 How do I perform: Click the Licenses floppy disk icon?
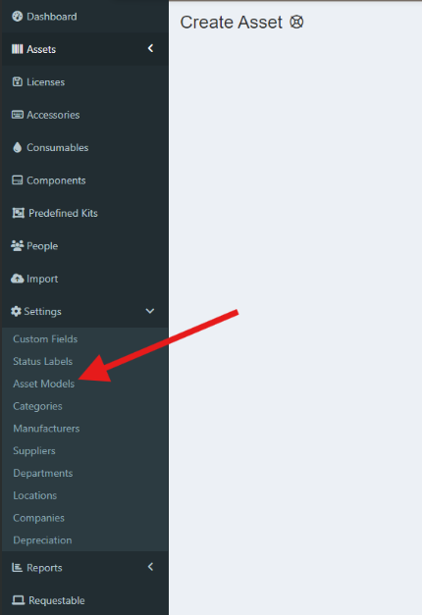tap(18, 82)
